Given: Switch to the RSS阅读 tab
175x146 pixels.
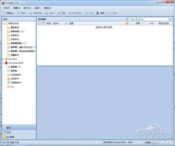Looking at the screenshot, I should tap(19, 137).
